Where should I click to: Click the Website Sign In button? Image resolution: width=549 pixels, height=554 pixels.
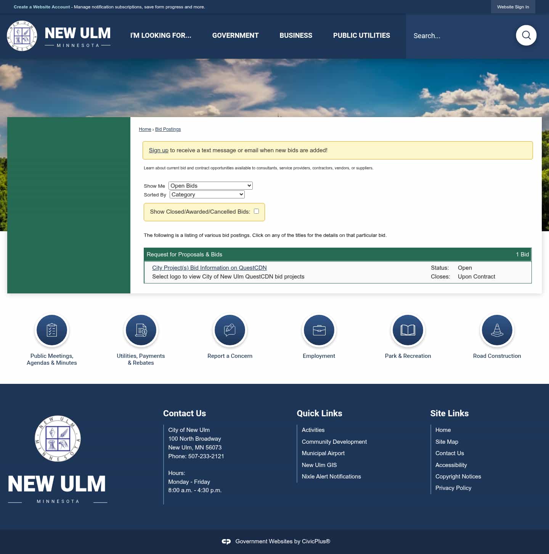513,7
